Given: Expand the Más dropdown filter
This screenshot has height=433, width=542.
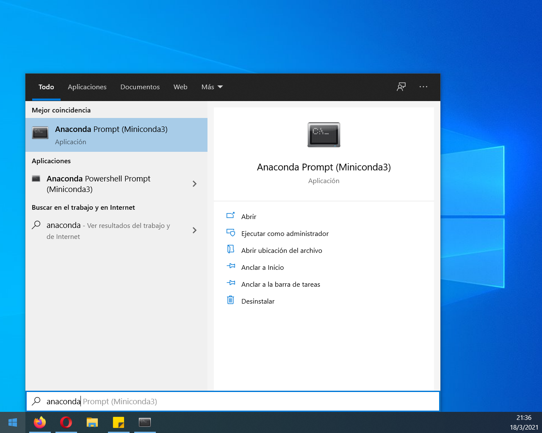Looking at the screenshot, I should pyautogui.click(x=212, y=87).
